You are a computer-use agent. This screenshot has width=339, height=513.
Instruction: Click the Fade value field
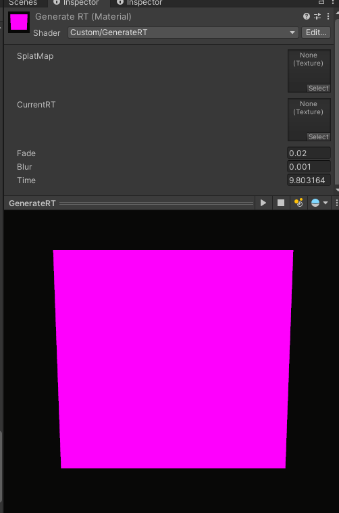(309, 153)
